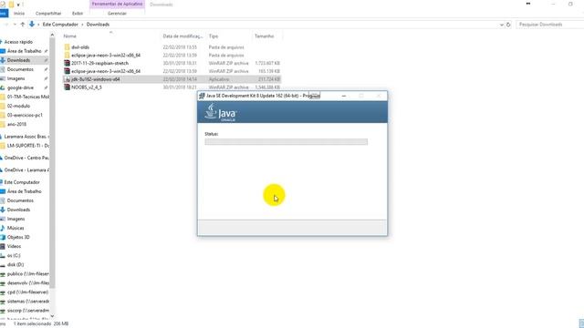Image resolution: width=584 pixels, height=328 pixels.
Task: Select the 2017-11-29-raspbian-stretch WinRAR archive icon
Action: [67, 63]
